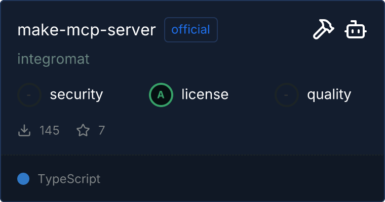
Task: Click the robot agent icon
Action: click(356, 30)
